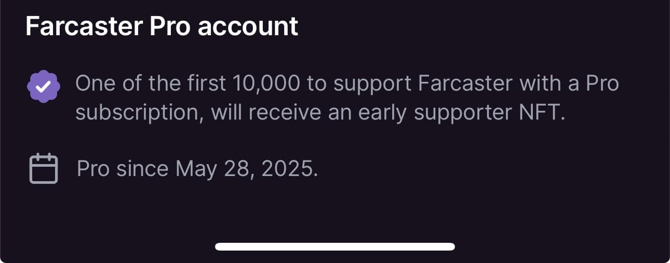
Task: Tap "Farcaster" in the bold heading
Action: tap(84, 26)
